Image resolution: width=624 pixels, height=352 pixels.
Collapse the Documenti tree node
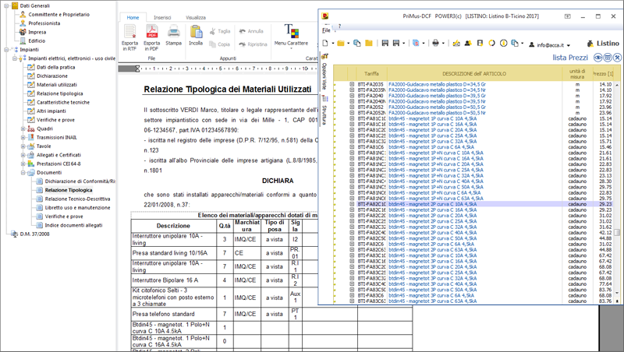tap(23, 172)
